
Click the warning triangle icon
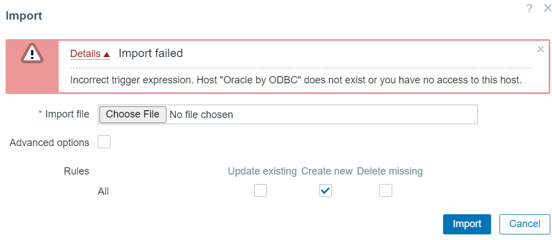[32, 54]
